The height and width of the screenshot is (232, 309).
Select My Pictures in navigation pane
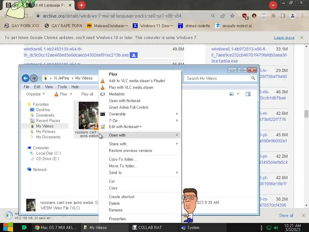pyautogui.click(x=46, y=132)
